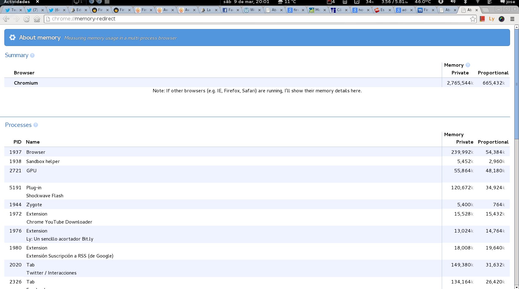Image resolution: width=519 pixels, height=289 pixels.
Task: Open the volume control in the top bar
Action: [453, 2]
